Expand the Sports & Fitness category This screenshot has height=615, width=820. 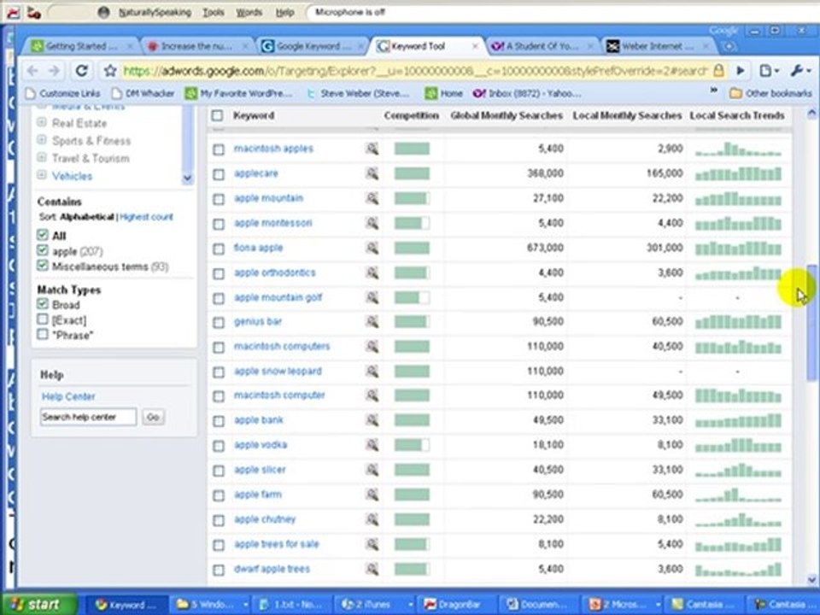[x=42, y=140]
